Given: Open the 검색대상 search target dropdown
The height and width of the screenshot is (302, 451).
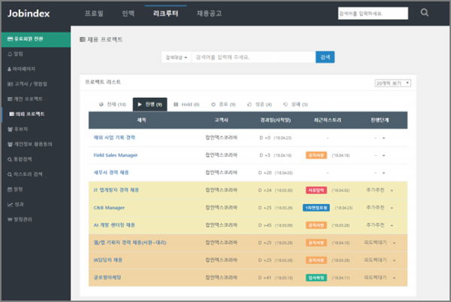Looking at the screenshot, I should pyautogui.click(x=177, y=57).
